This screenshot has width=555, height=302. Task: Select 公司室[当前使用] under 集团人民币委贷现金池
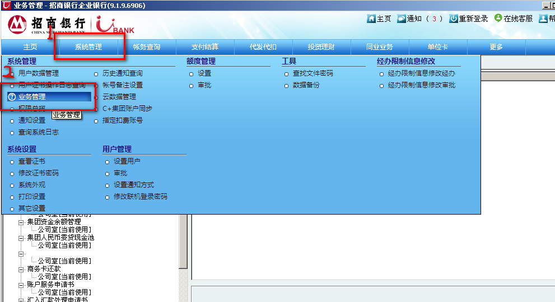[x=64, y=245]
